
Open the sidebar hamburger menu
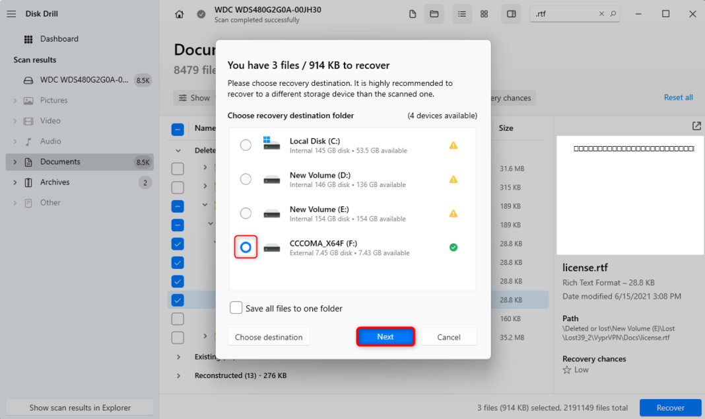[x=11, y=13]
